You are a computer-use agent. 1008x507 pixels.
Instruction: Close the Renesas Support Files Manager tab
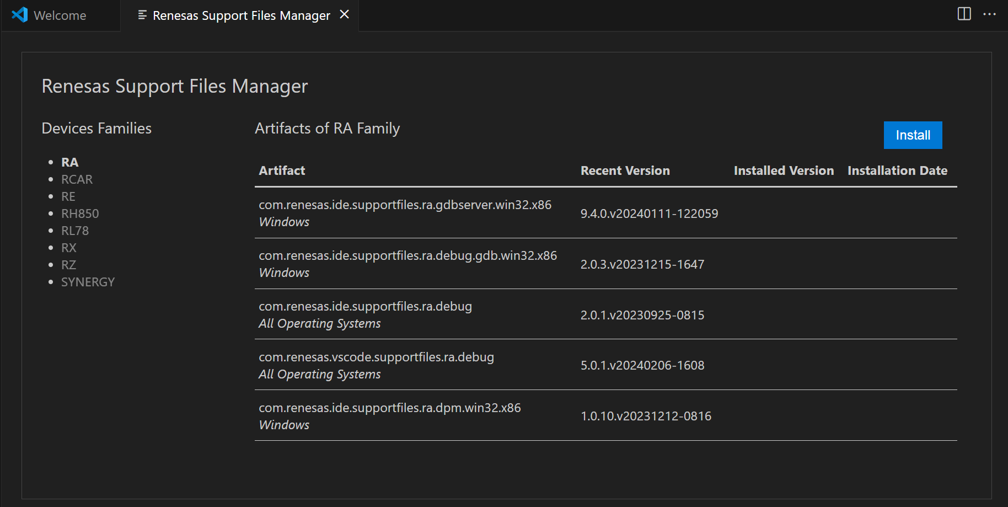click(345, 14)
